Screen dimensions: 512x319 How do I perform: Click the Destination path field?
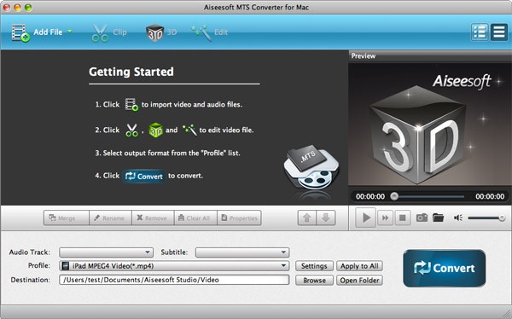[x=174, y=280]
